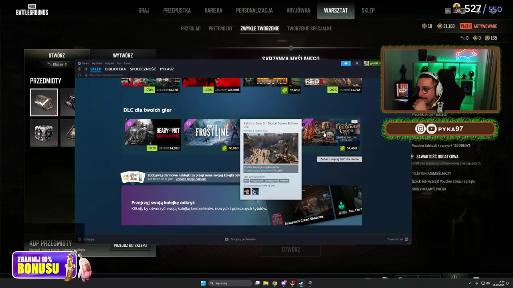The width and height of the screenshot is (513, 288).
Task: Click the Zobacz swoje naklejki link
Action: pyautogui.click(x=191, y=179)
